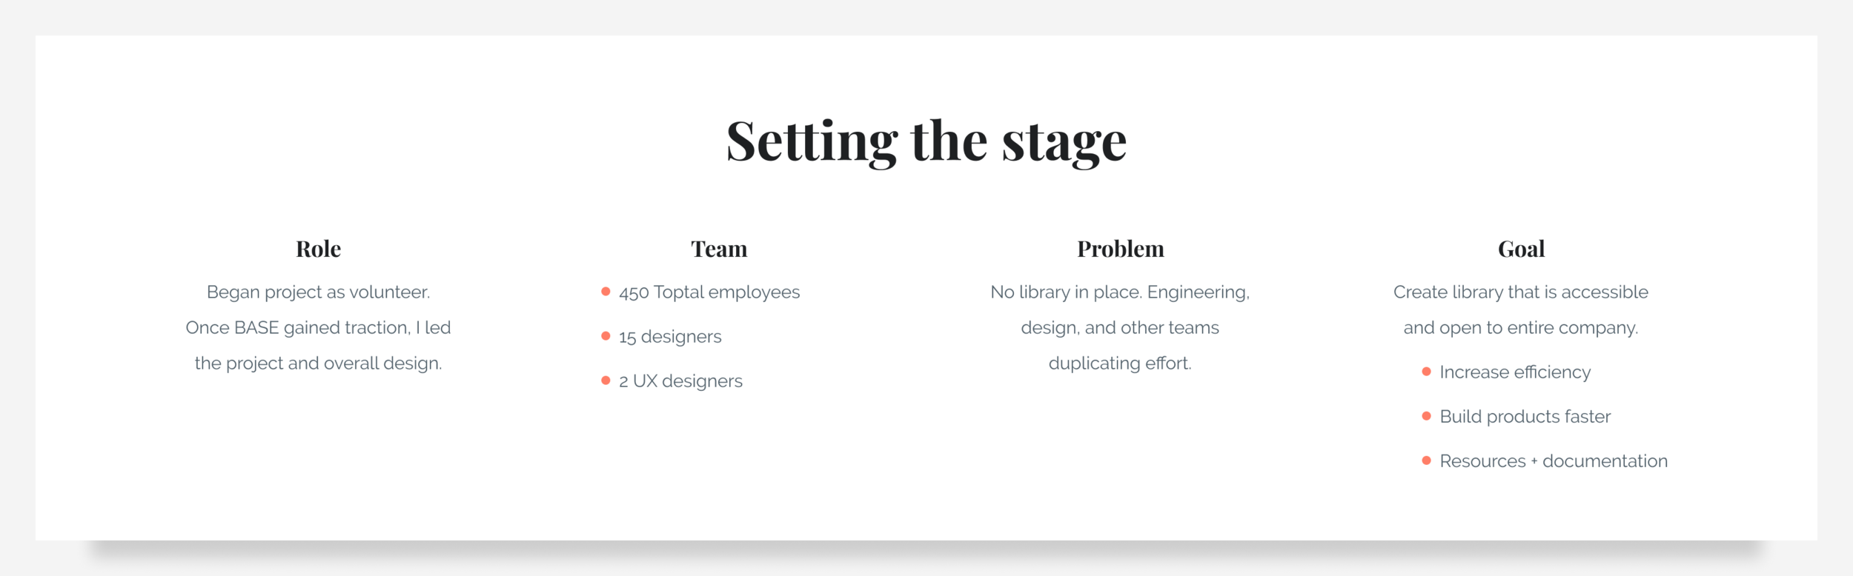Click the orange bullet beside Build products faster
Viewport: 1853px width, 576px height.
(1426, 416)
